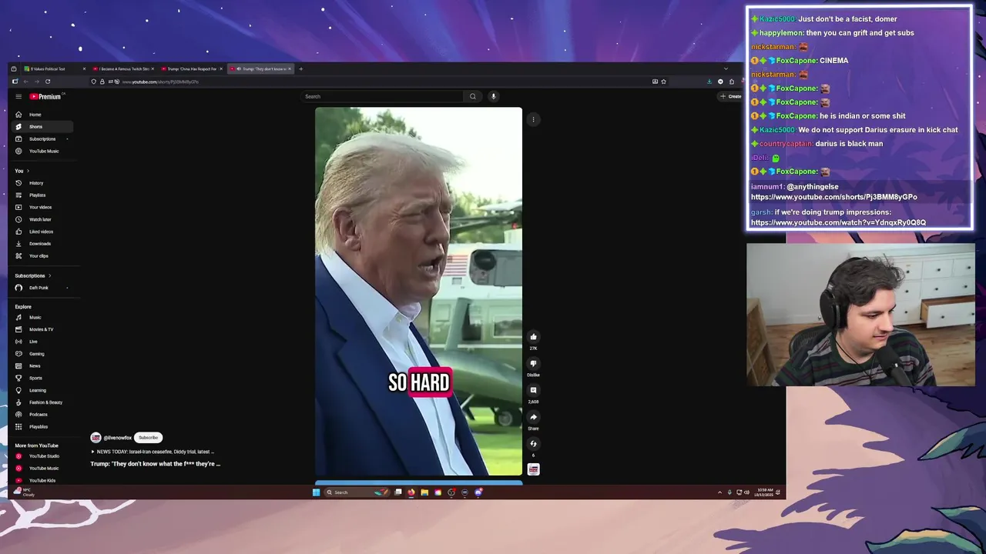Click the browser address bar URL
The image size is (986, 554).
tap(160, 82)
